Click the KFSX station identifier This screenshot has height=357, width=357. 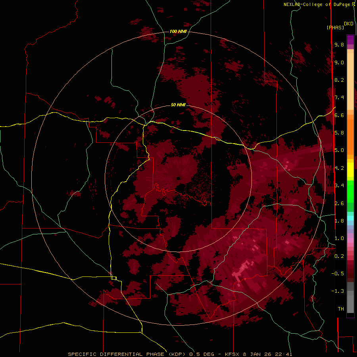[x=232, y=354]
